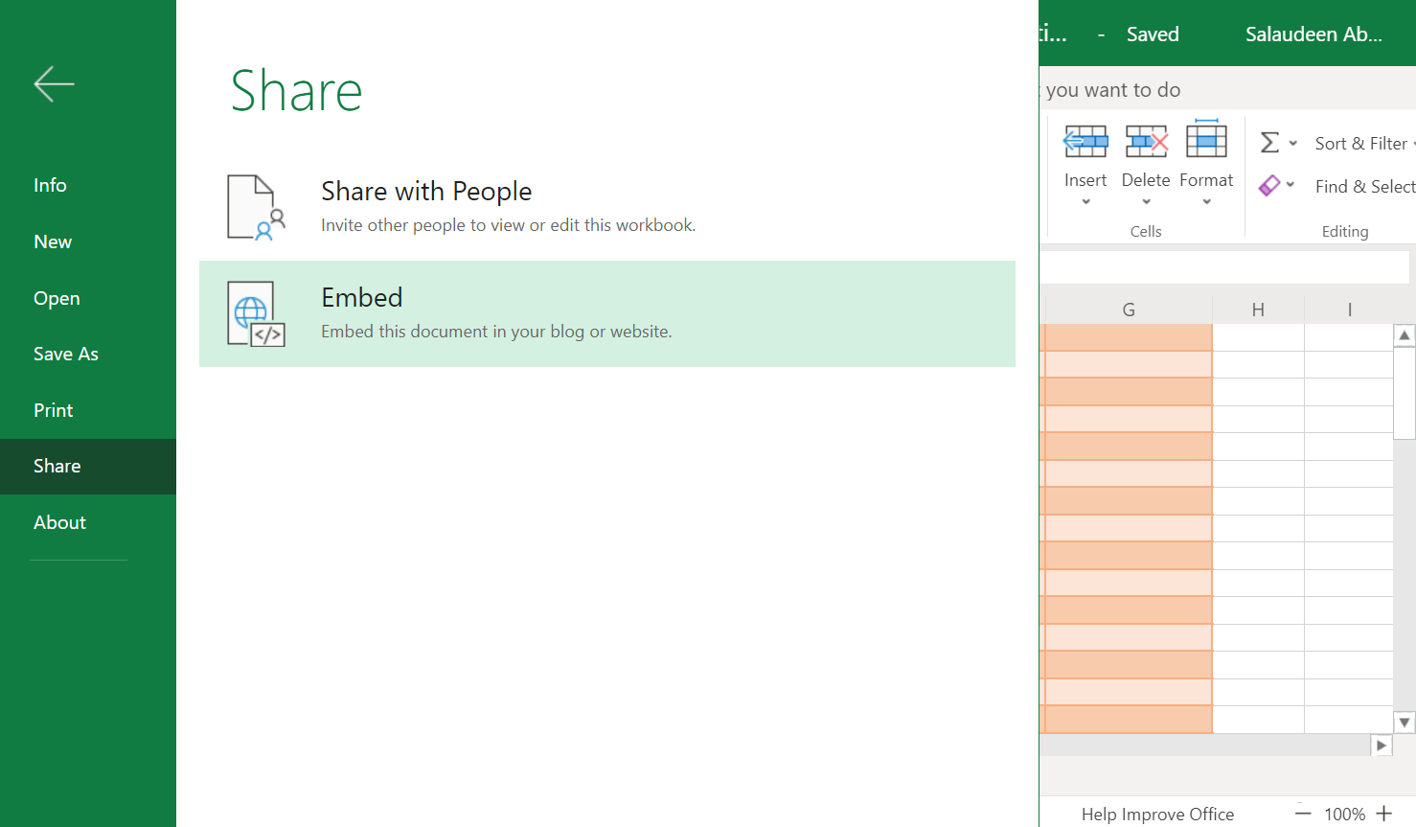
Task: Open the Save As section in the sidebar
Action: coord(65,354)
